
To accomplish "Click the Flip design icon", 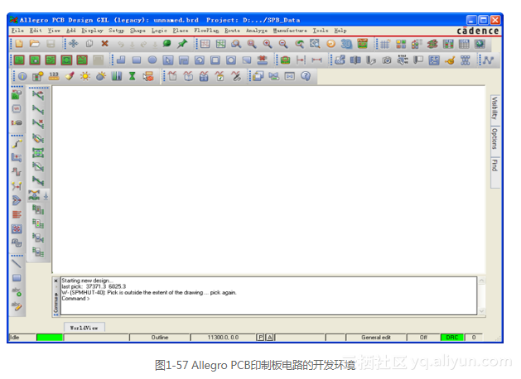I will (x=362, y=44).
